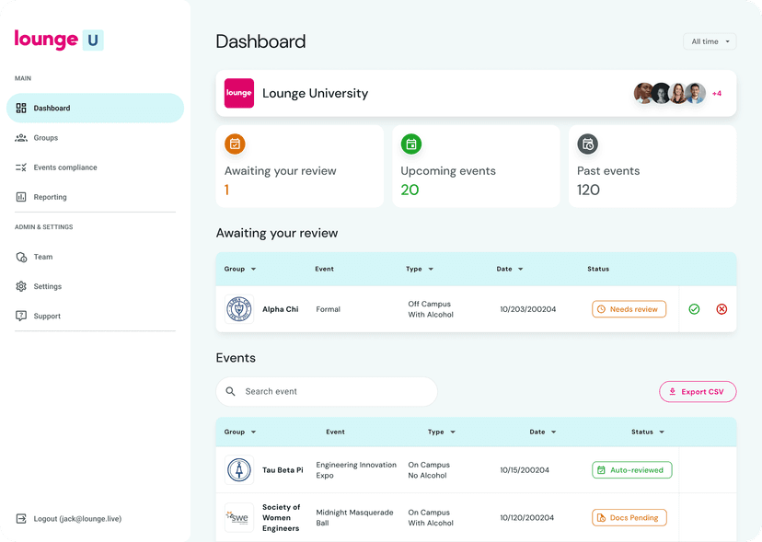The width and height of the screenshot is (762, 542).
Task: Click the Needs review status badge
Action: coord(629,309)
